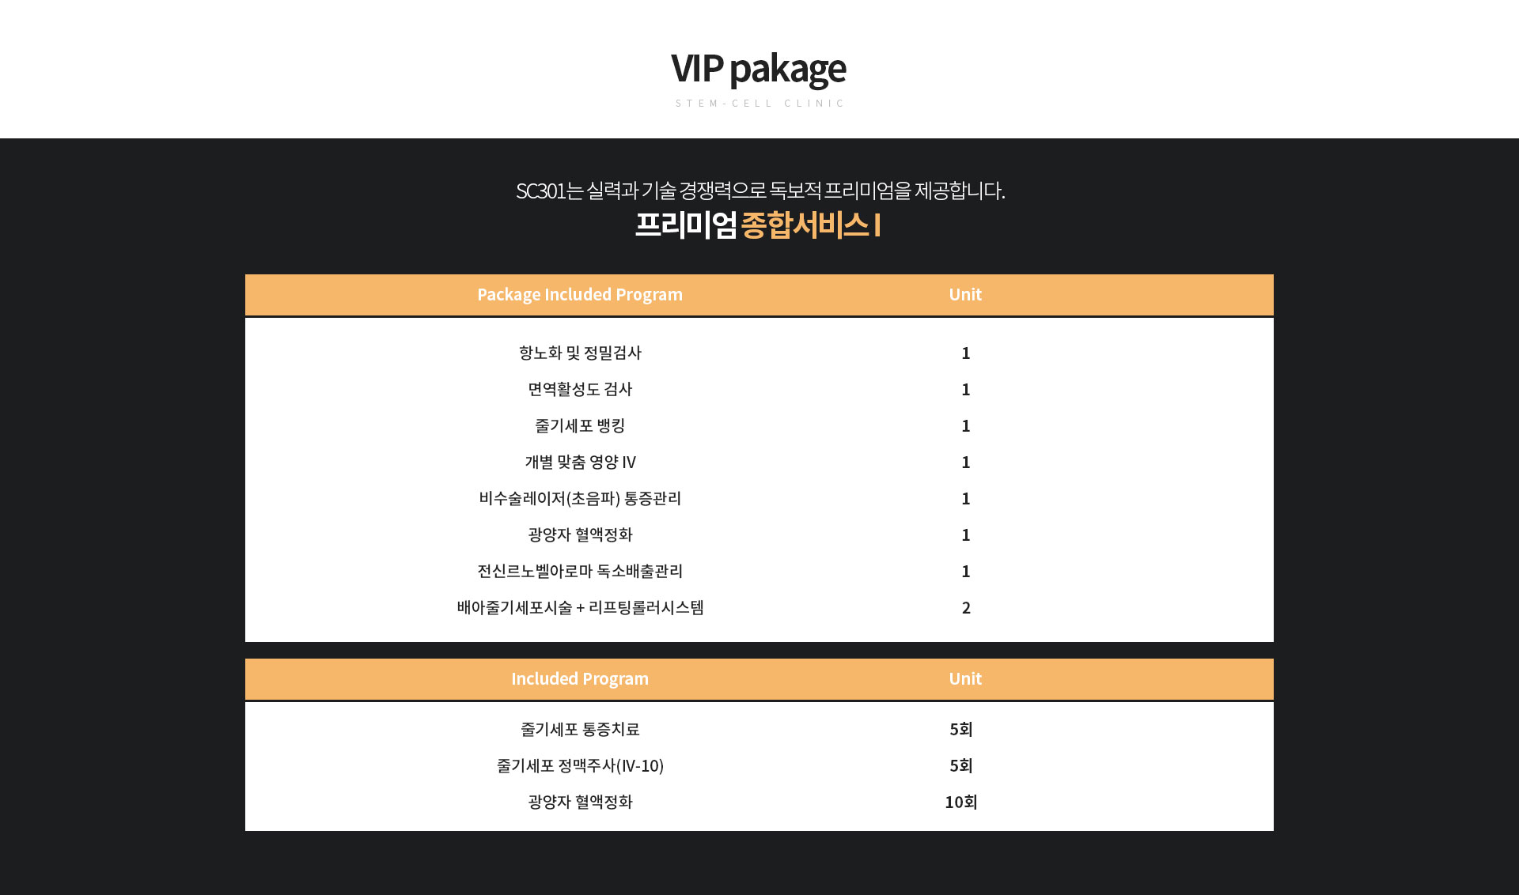Viewport: 1519px width, 895px height.
Task: Click 광양자 혈액정화 in first table
Action: [x=580, y=534]
